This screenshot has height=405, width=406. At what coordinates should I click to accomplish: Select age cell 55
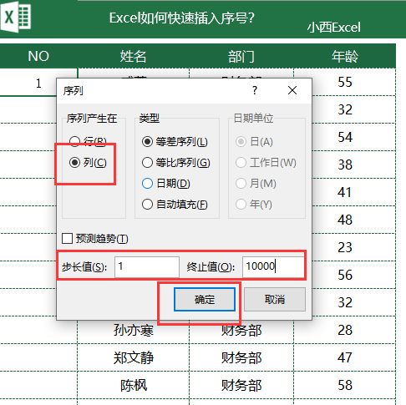345,82
